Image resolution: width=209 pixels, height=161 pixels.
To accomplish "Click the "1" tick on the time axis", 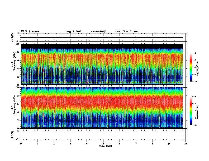I will tap(37, 144).
